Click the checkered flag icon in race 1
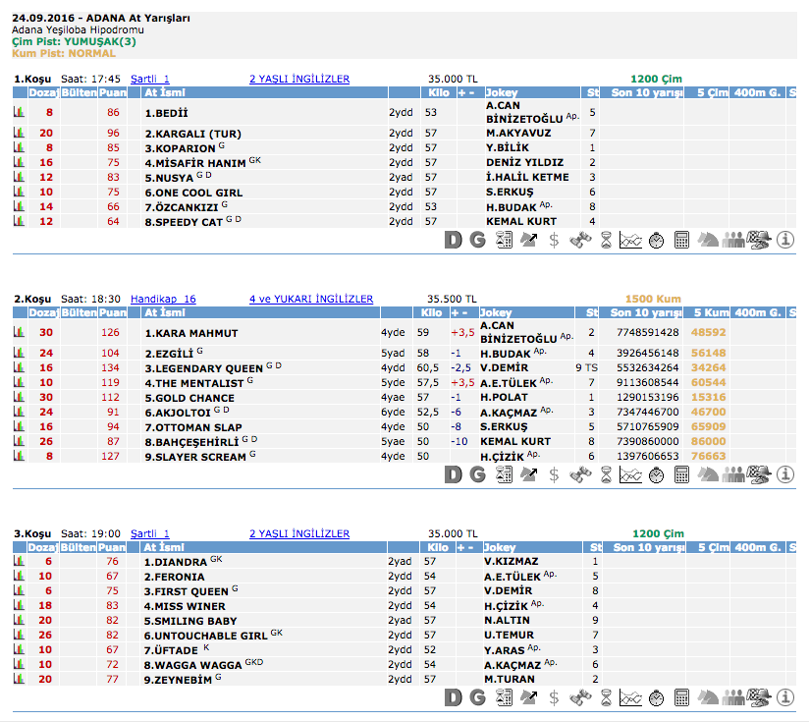809x722 pixels. [759, 240]
